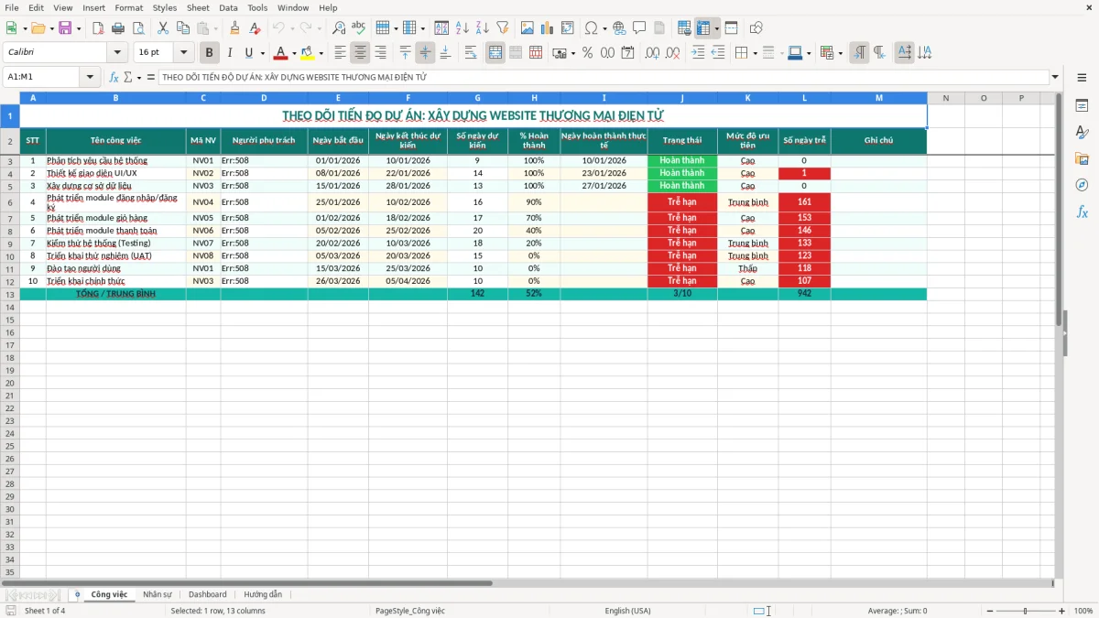Open the Font Name dropdown

pyautogui.click(x=117, y=53)
